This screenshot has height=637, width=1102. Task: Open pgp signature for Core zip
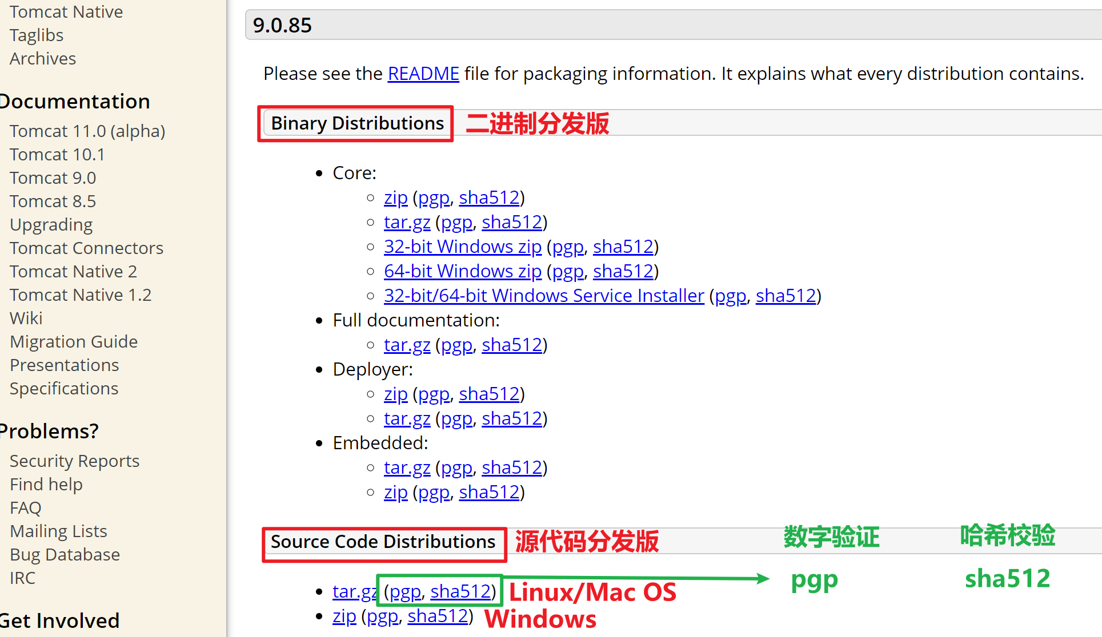(434, 197)
